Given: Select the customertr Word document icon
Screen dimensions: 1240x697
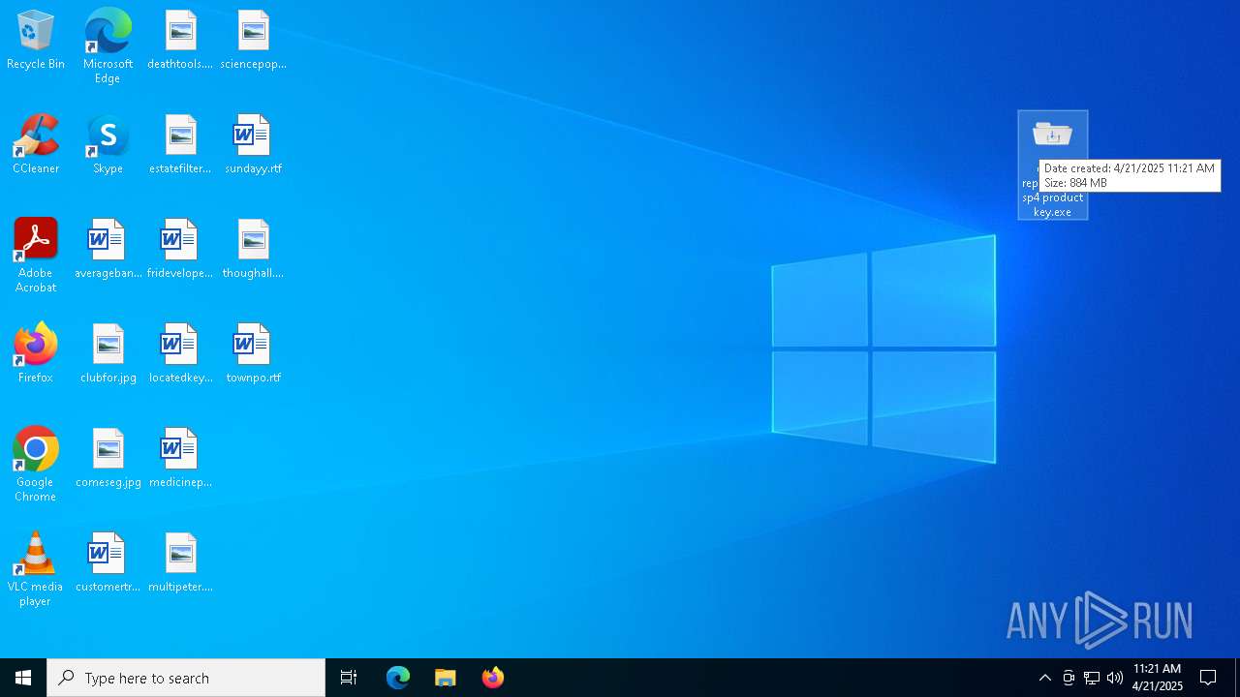Looking at the screenshot, I should point(108,563).
